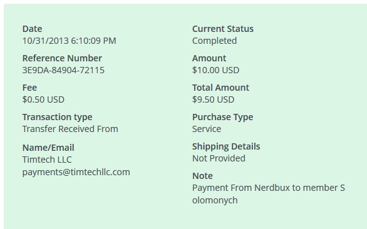
Task: Select the date value 10/31/2013 6:10:09 PM
Action: click(70, 41)
